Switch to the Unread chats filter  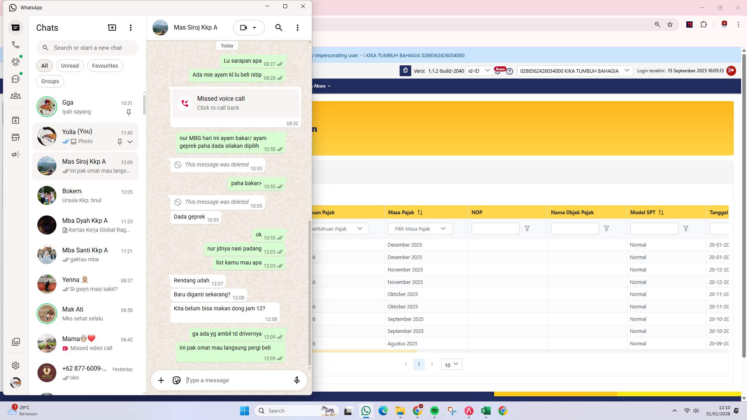tap(70, 65)
